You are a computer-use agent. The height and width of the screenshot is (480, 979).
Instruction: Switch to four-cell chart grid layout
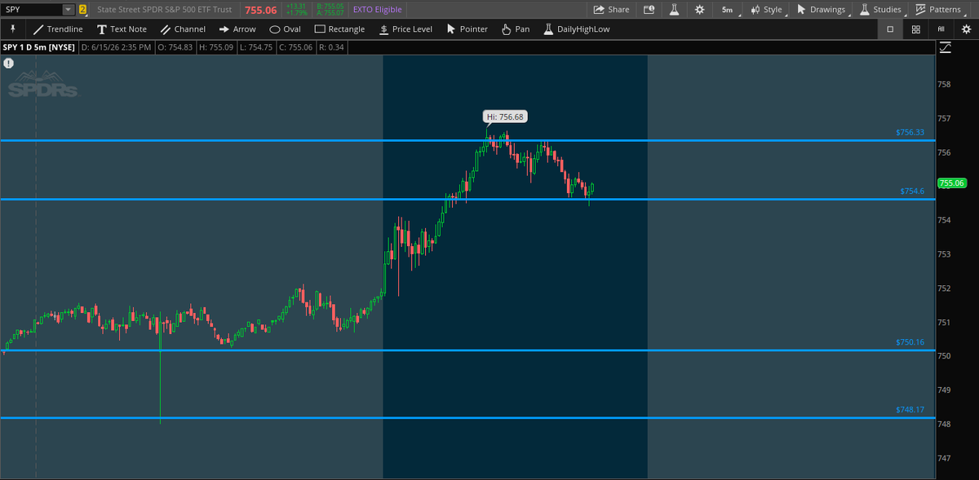pyautogui.click(x=916, y=29)
